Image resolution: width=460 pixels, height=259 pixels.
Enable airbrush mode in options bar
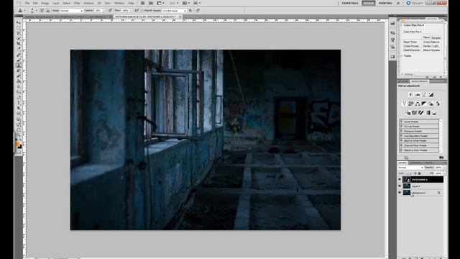pos(137,11)
